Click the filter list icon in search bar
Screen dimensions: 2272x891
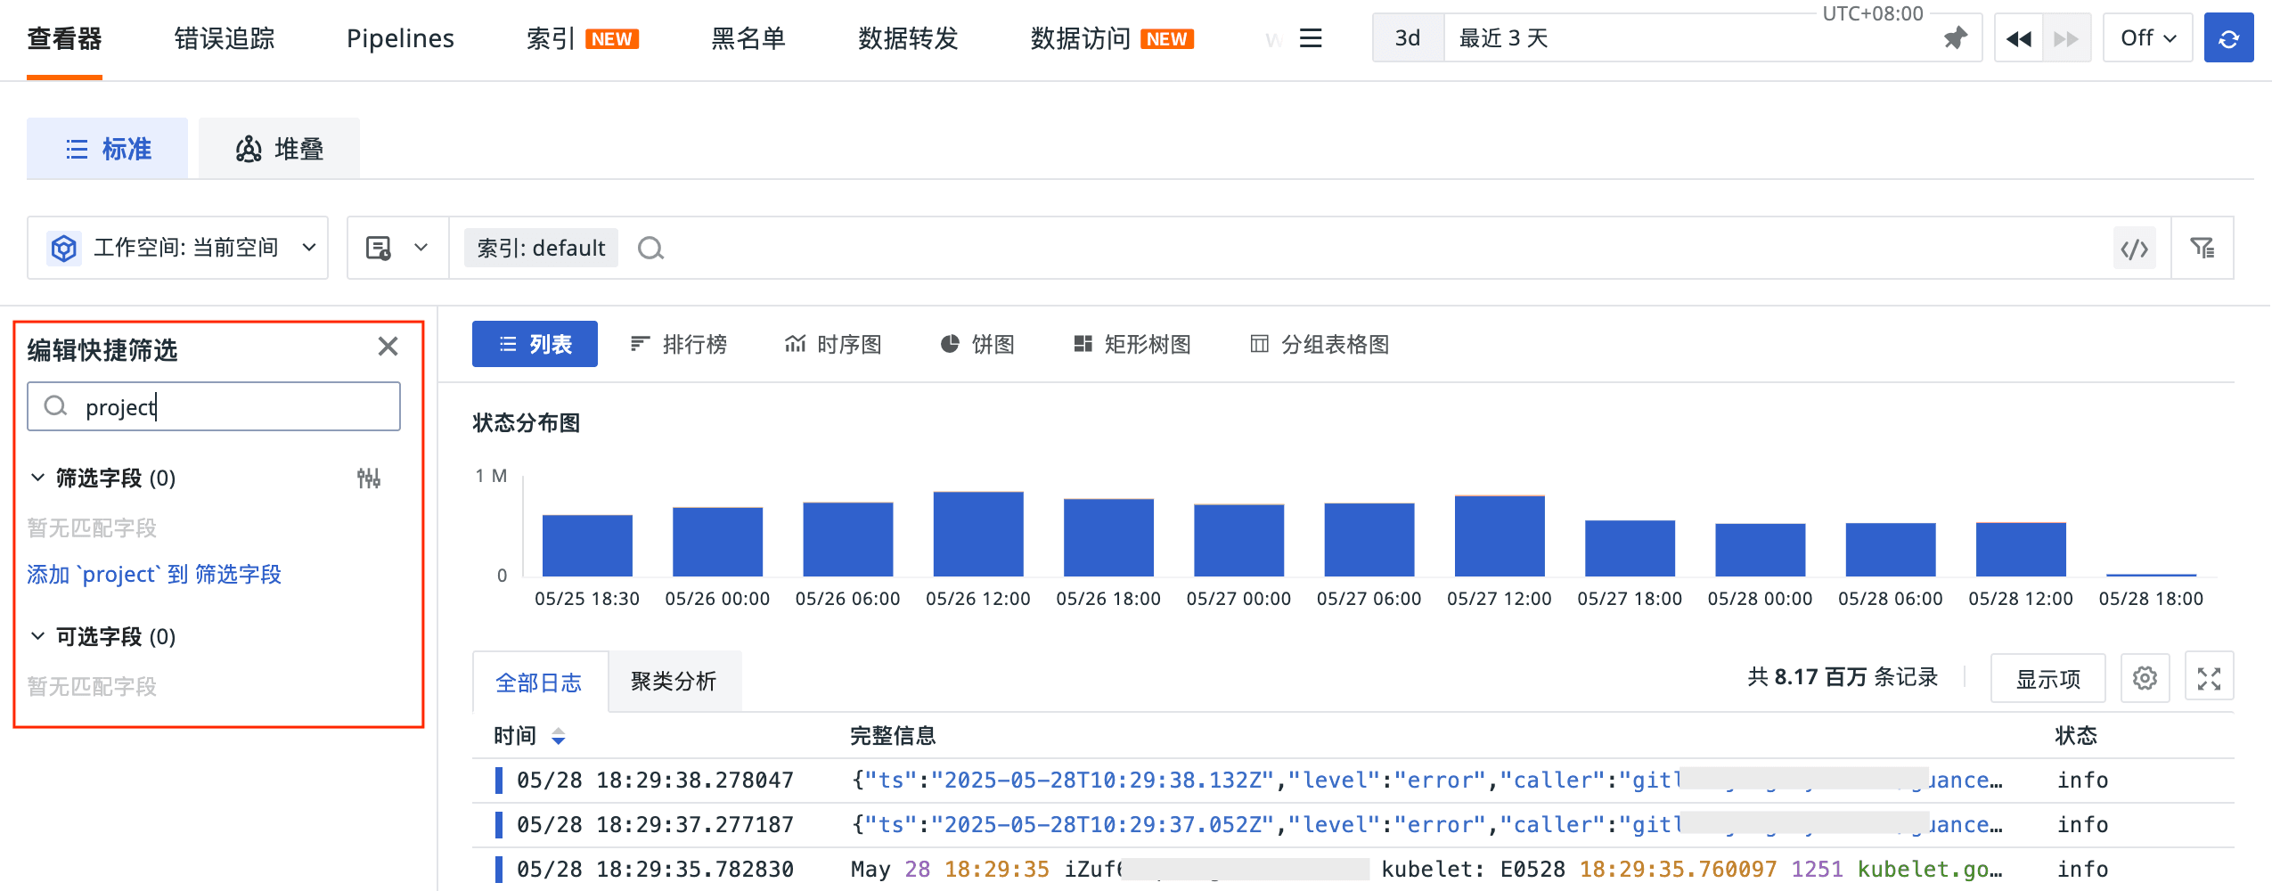pyautogui.click(x=2202, y=249)
